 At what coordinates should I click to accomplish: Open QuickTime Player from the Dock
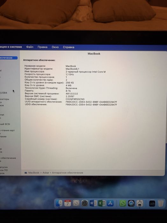coord(131,203)
